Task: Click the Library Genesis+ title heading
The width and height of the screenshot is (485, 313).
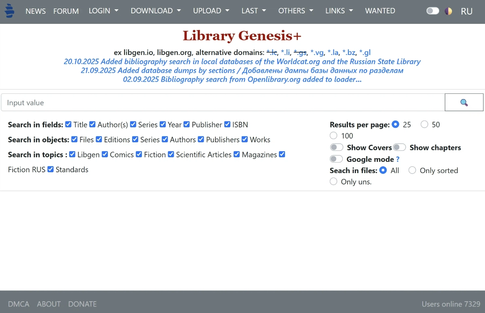Action: (x=242, y=36)
